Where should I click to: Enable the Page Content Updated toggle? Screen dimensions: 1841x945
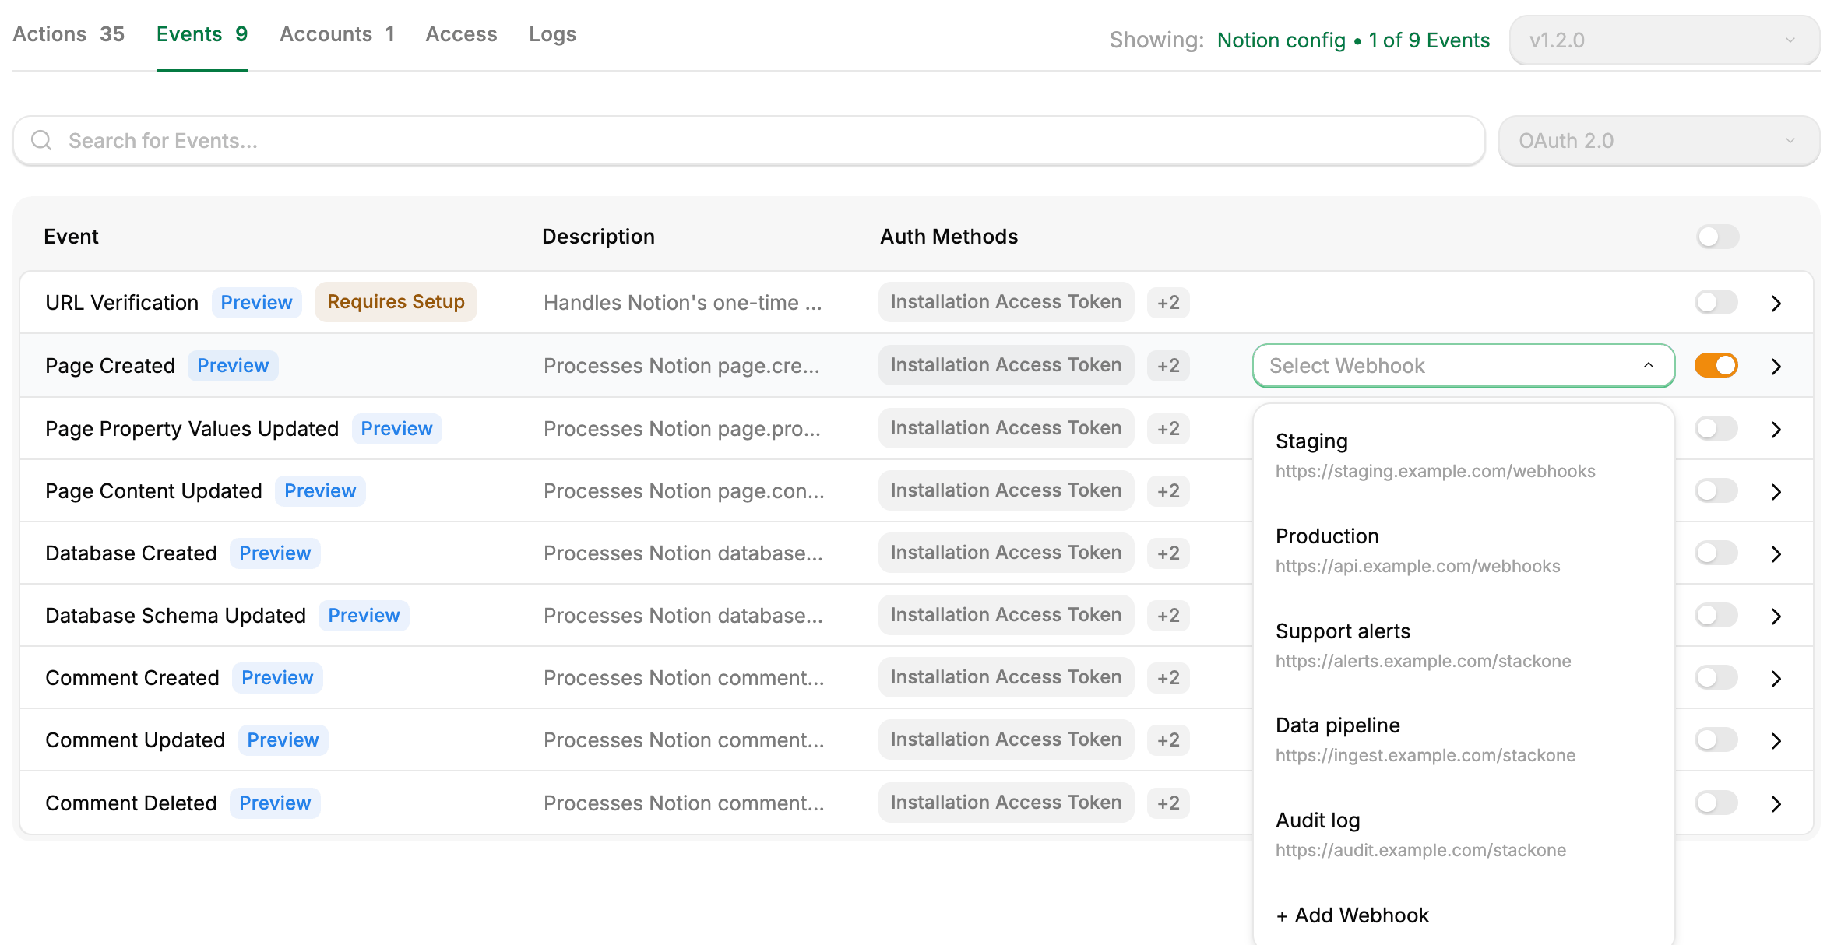[x=1716, y=490]
